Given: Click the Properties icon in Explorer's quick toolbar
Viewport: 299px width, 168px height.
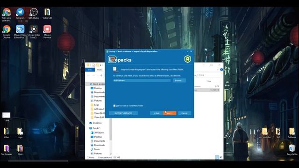Looking at the screenshot, I should tap(93, 65).
